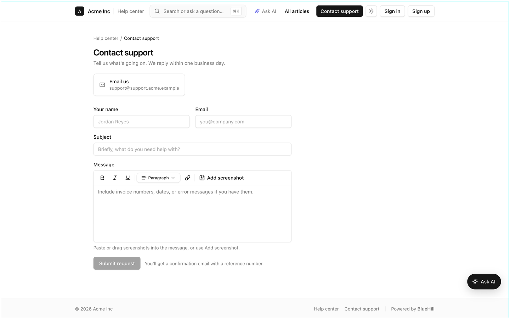
Task: Click the Acme Inc brand name
Action: pos(99,11)
